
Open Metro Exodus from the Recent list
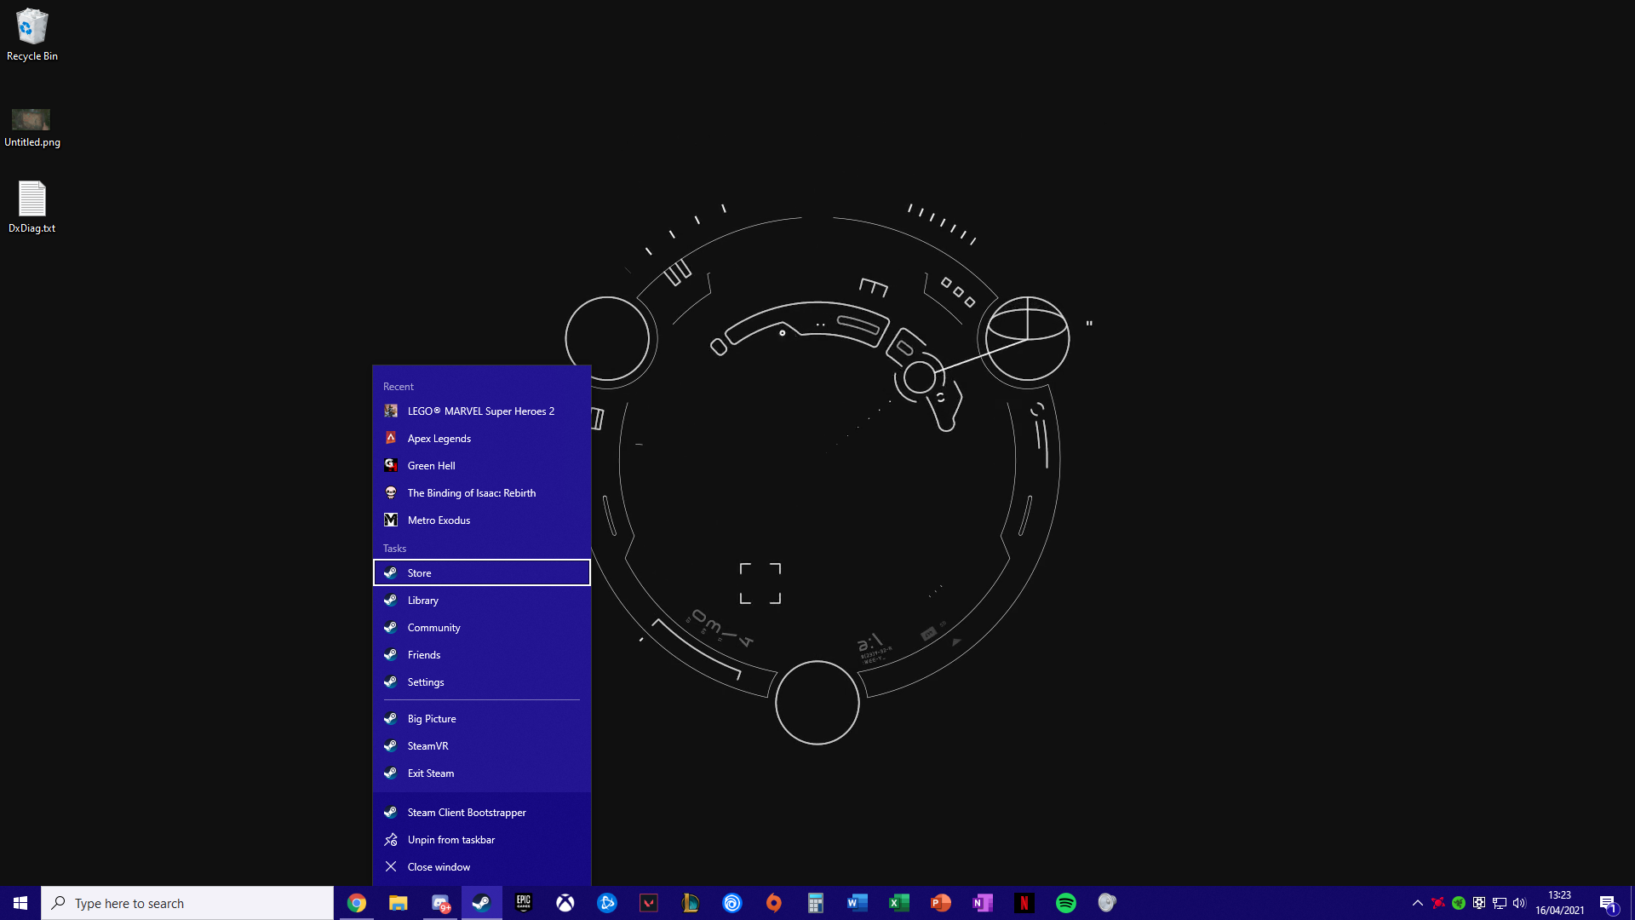tap(439, 520)
